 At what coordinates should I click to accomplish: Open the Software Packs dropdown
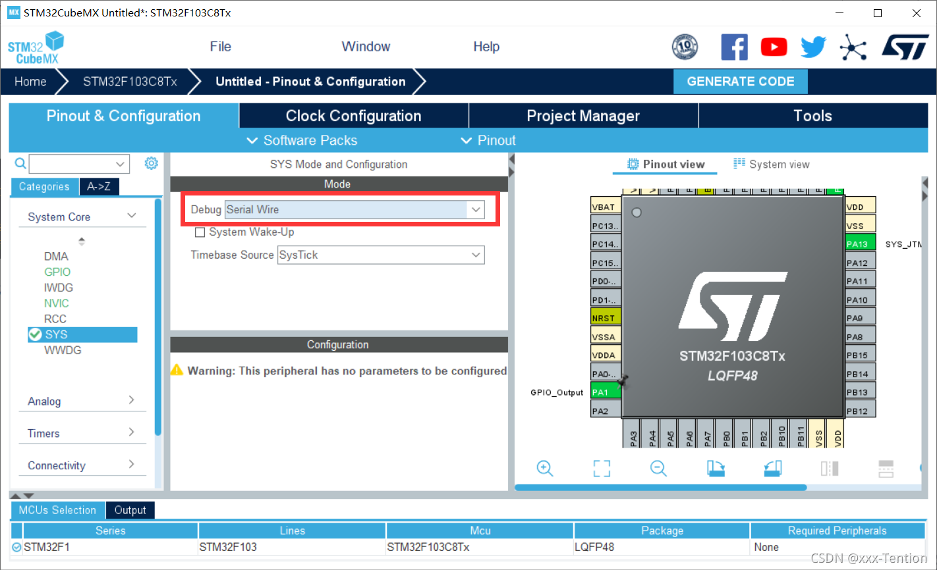click(x=302, y=140)
